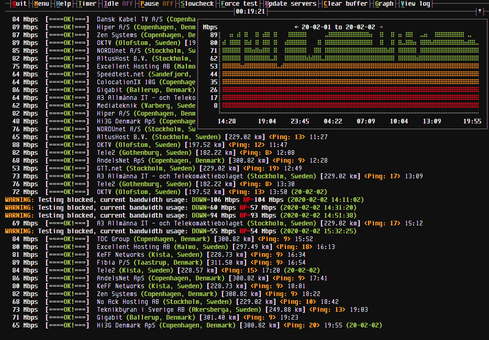The height and width of the screenshot is (340, 489).
Task: Open the Timer option
Action: (87, 4)
